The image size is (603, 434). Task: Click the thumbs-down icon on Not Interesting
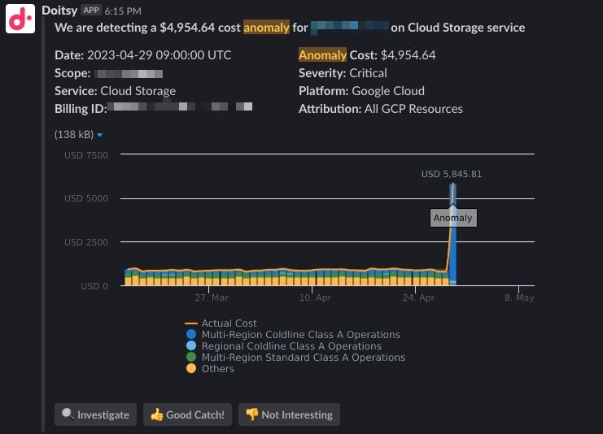click(x=252, y=414)
